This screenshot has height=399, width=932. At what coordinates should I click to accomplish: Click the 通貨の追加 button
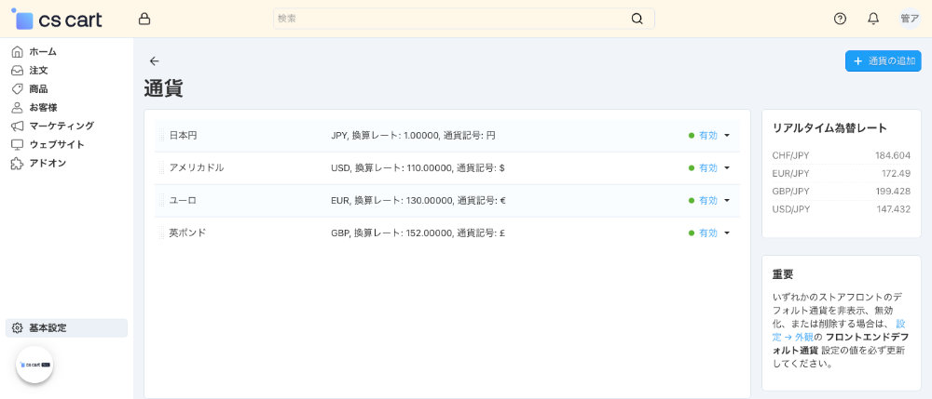pyautogui.click(x=883, y=61)
